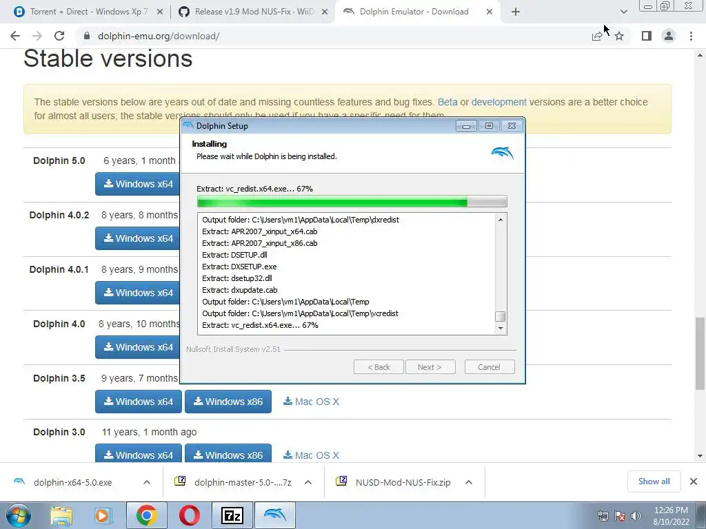Open the tab search chevron
706x529 pixels.
[623, 12]
